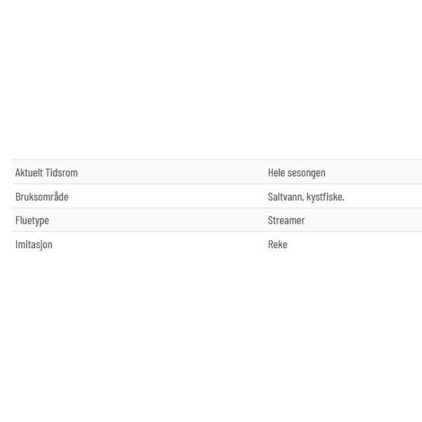Image resolution: width=422 pixels, height=422 pixels.
Task: Click the word kystfiske
Action: pyautogui.click(x=326, y=197)
